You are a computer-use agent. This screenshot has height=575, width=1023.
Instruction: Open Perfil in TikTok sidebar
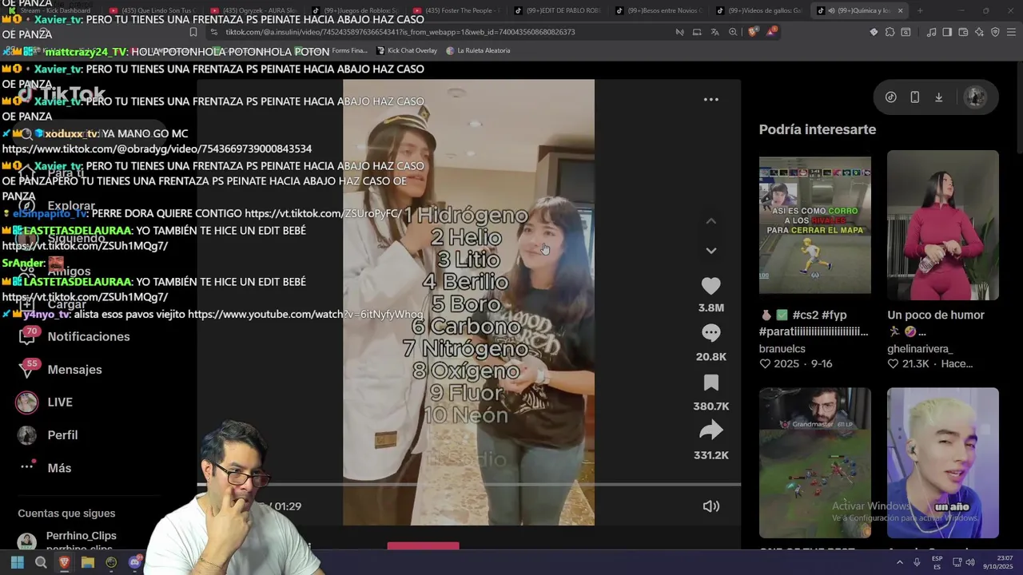pyautogui.click(x=62, y=435)
